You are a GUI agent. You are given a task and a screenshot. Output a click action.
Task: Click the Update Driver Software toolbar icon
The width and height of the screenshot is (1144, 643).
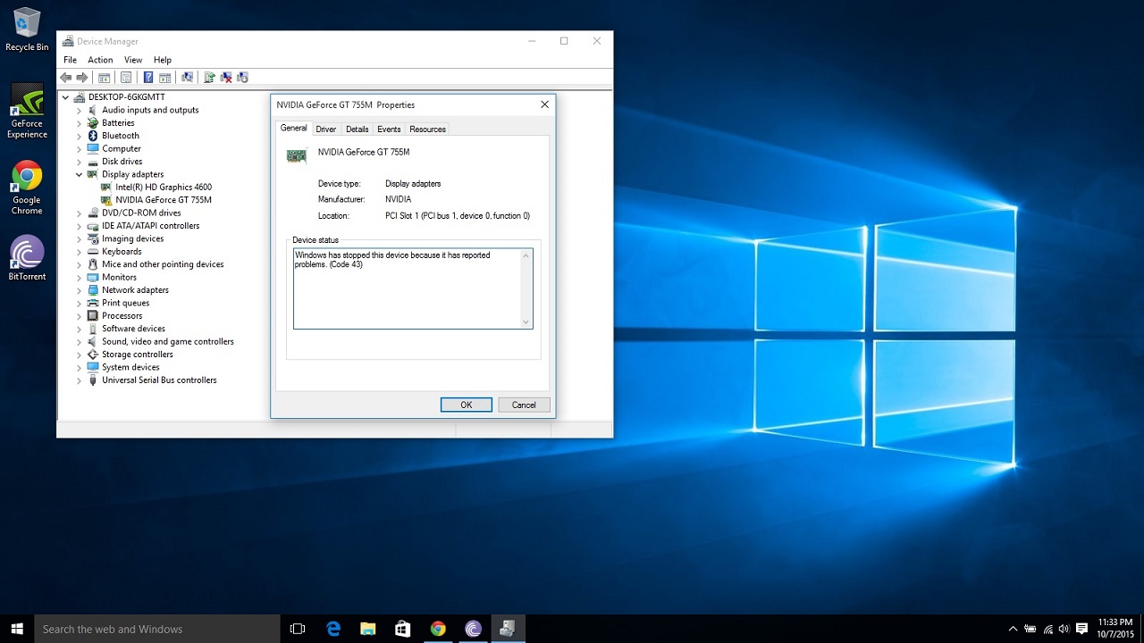tap(209, 78)
